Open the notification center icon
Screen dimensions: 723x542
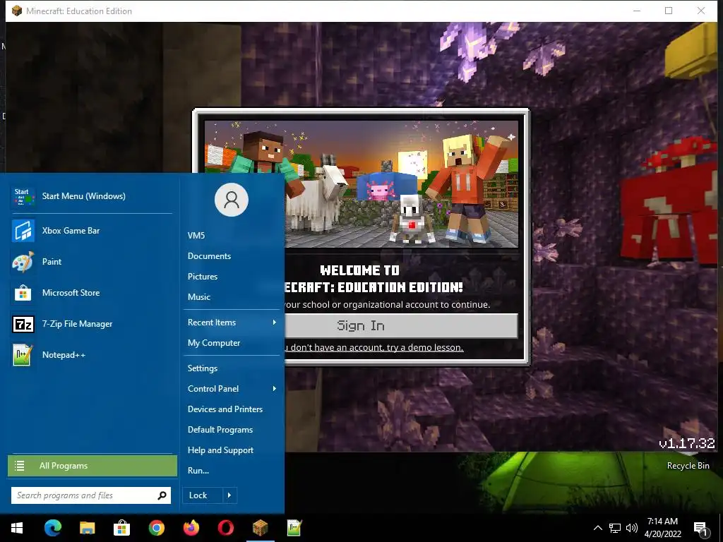pos(701,529)
